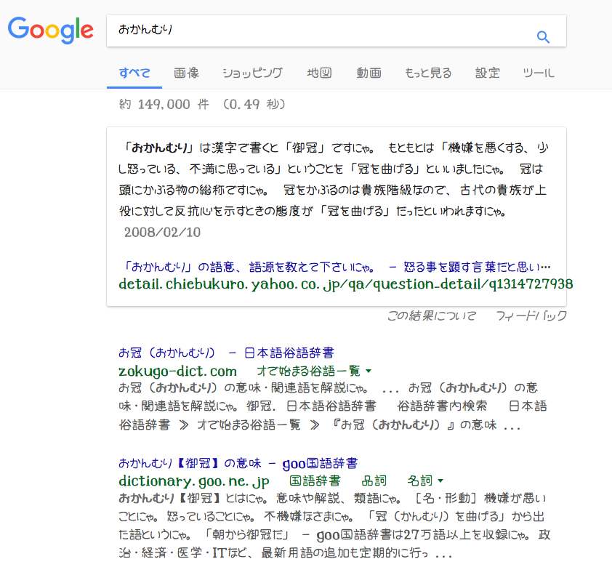Click the フィードバック link
Image resolution: width=612 pixels, height=583 pixels.
[531, 315]
